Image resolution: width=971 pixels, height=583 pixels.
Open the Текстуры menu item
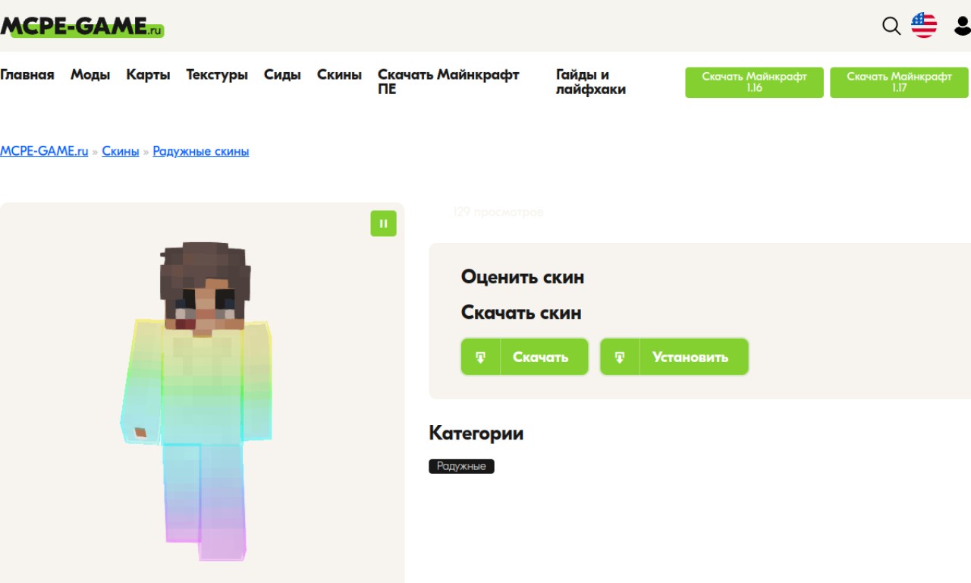pyautogui.click(x=217, y=74)
